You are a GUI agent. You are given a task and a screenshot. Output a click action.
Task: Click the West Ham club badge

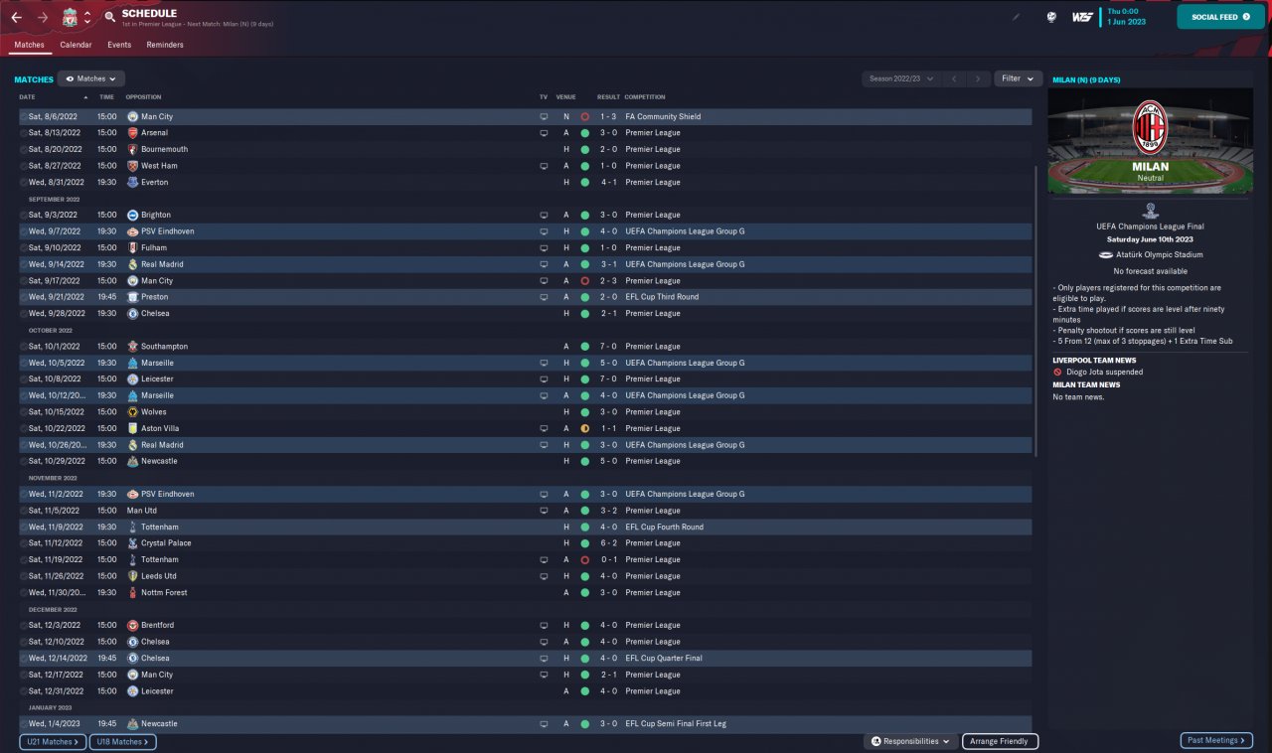pyautogui.click(x=132, y=166)
